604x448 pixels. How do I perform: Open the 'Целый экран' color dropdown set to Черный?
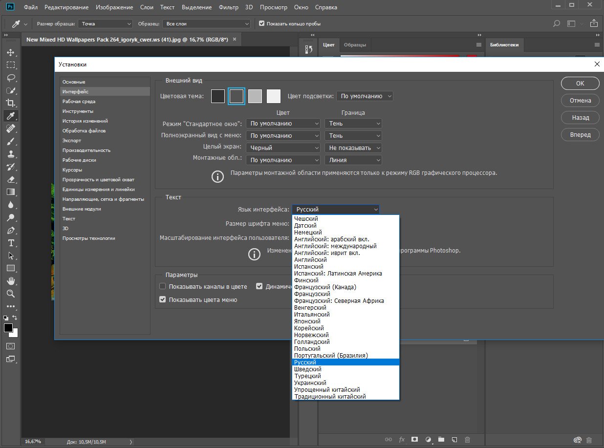pos(283,148)
